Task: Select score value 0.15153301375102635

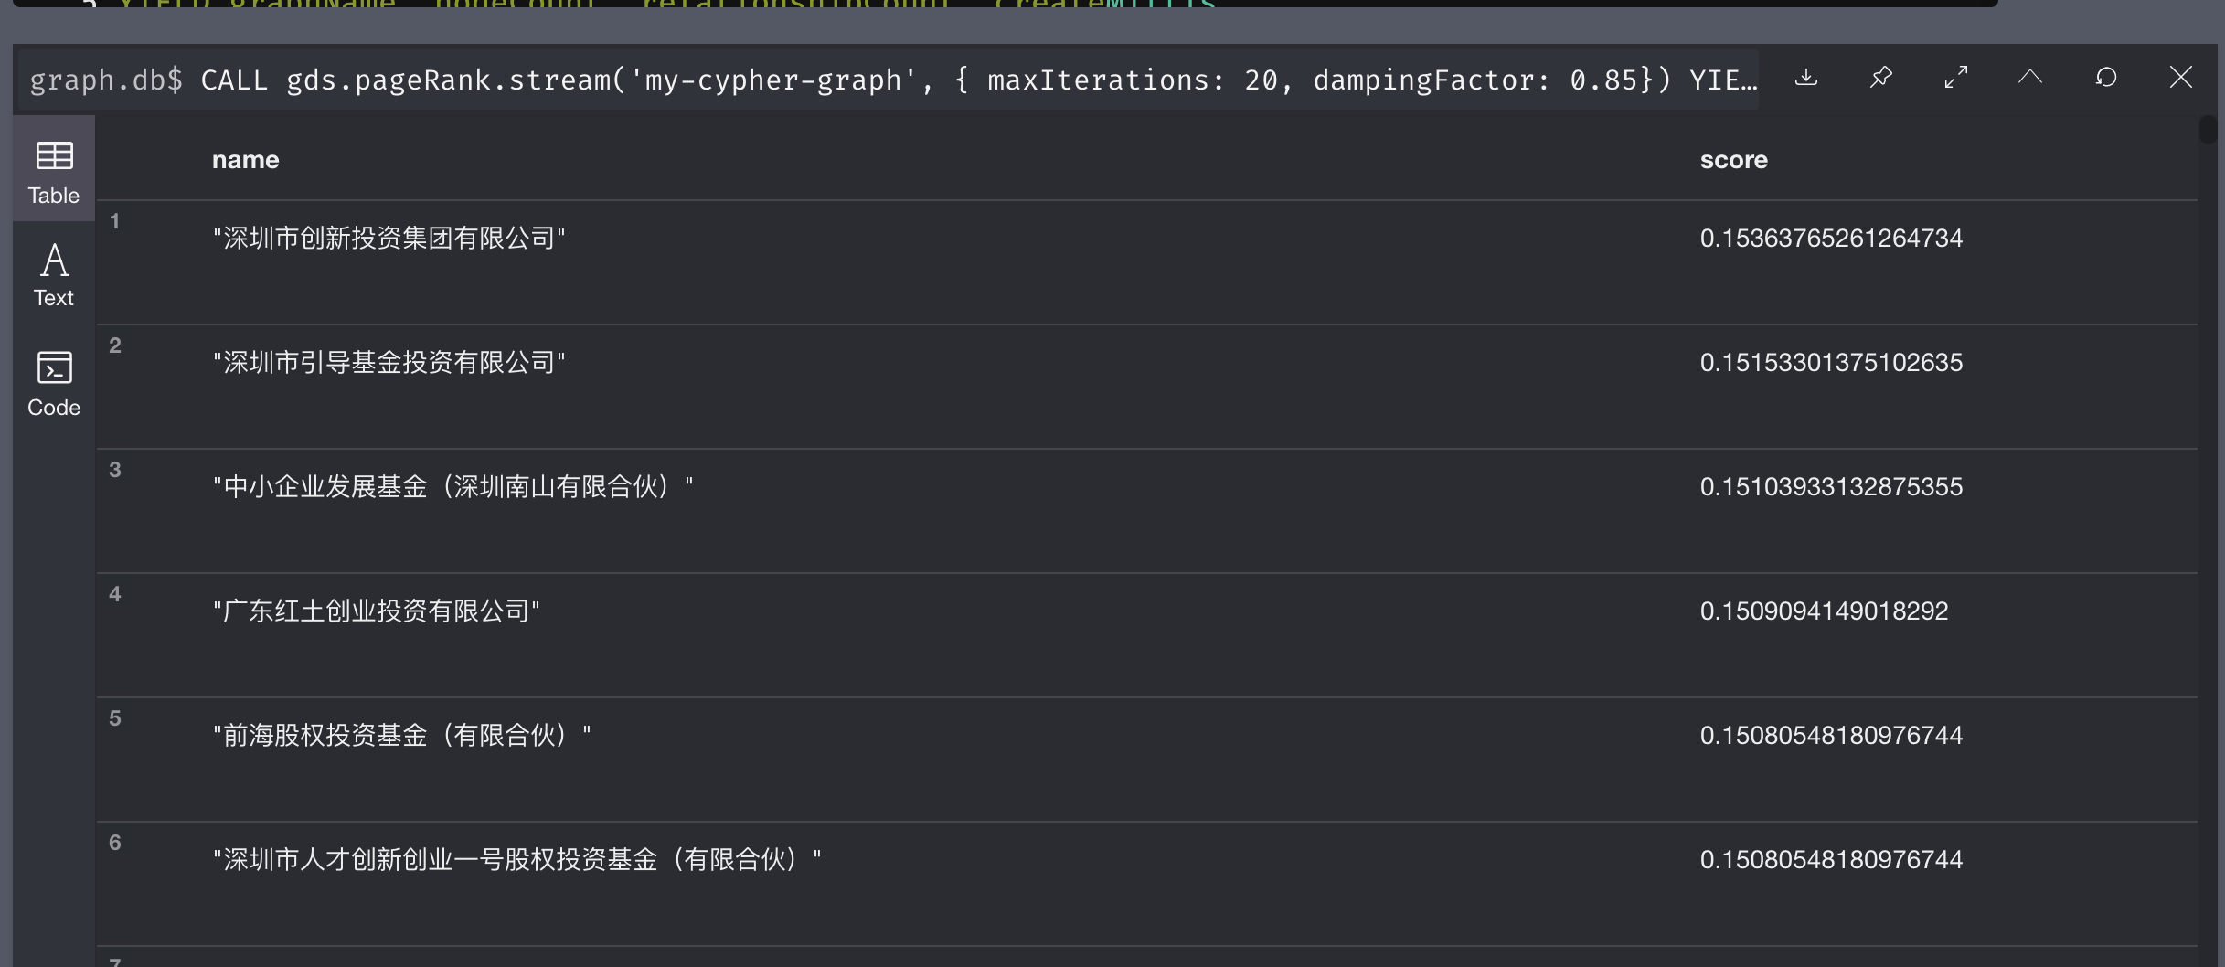Action: pos(1831,363)
